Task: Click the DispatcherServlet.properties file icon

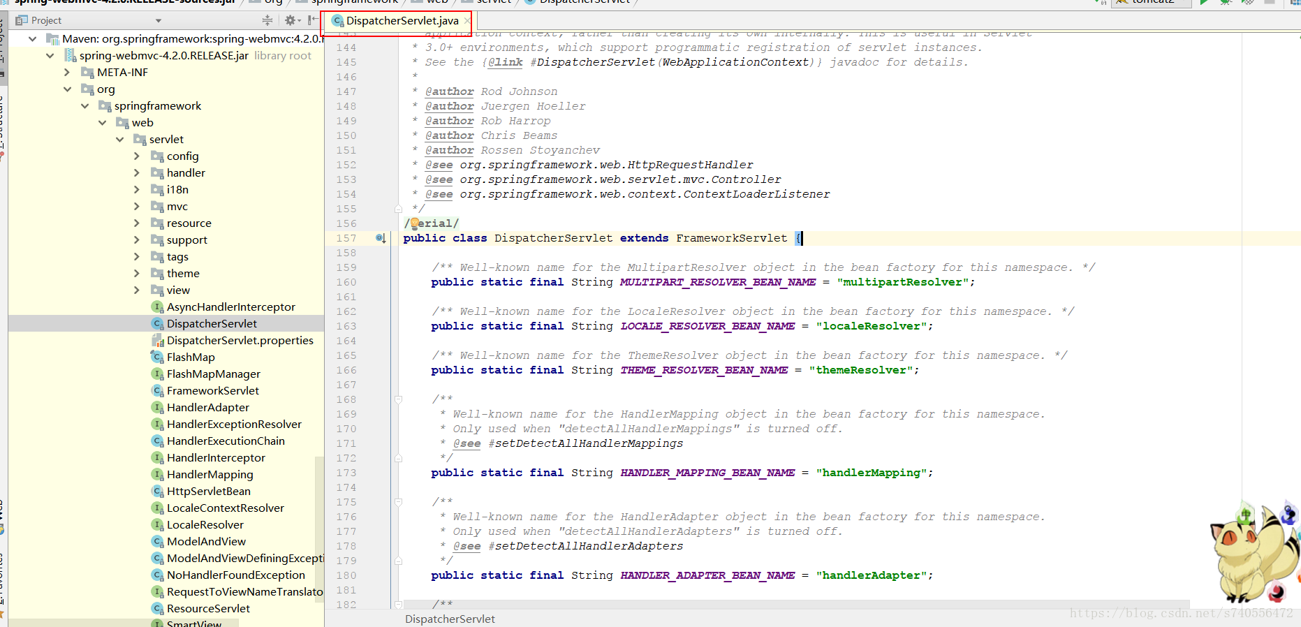Action: pyautogui.click(x=158, y=341)
